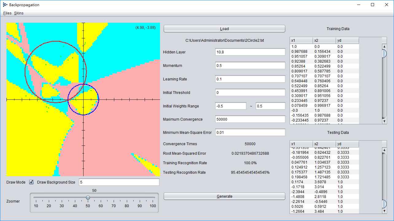Open the Skins menu

pyautogui.click(x=19, y=13)
